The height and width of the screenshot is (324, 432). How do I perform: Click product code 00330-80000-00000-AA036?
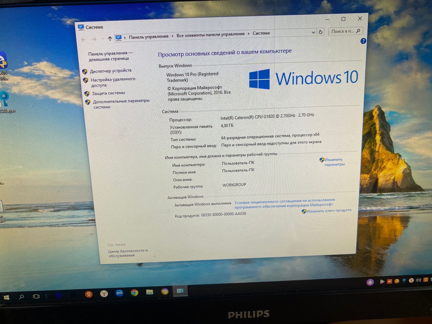point(224,214)
